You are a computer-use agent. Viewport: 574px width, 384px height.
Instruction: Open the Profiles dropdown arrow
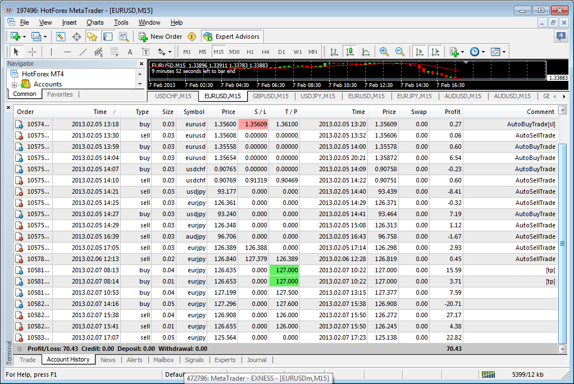click(45, 36)
